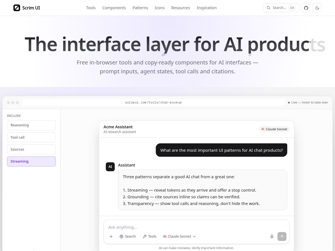Toggle the Tool call include option

click(x=31, y=137)
